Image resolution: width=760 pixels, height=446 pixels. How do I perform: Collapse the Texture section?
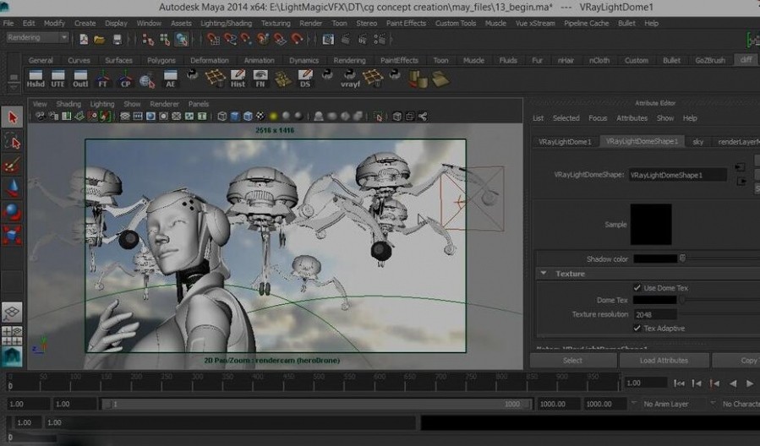point(544,273)
